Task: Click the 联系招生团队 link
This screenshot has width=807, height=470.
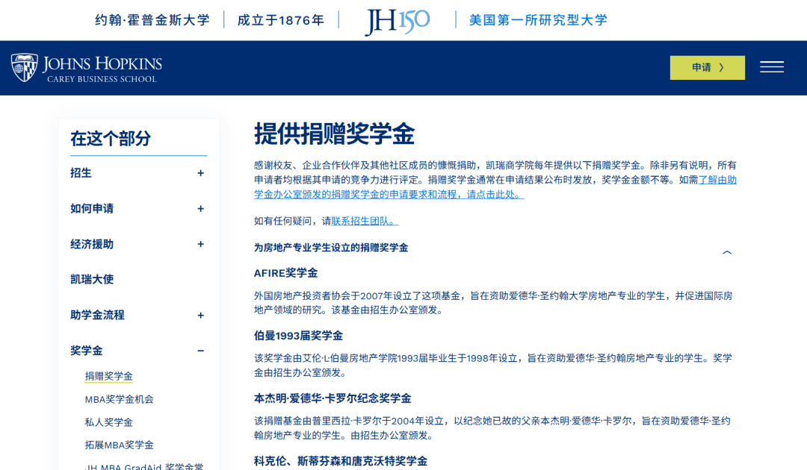Action: pyautogui.click(x=365, y=221)
